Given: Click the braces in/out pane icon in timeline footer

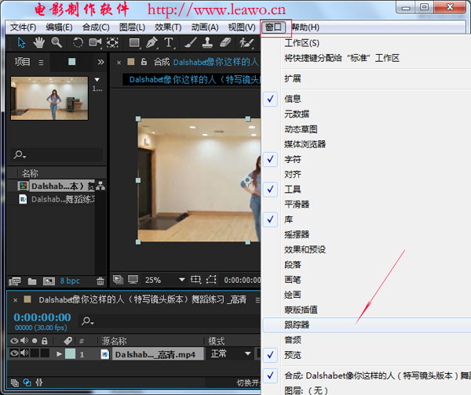Looking at the screenshot, I should [39, 382].
